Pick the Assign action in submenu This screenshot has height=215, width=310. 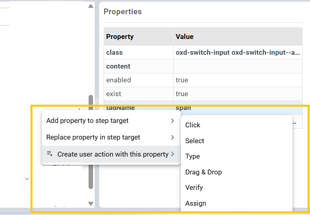click(196, 203)
